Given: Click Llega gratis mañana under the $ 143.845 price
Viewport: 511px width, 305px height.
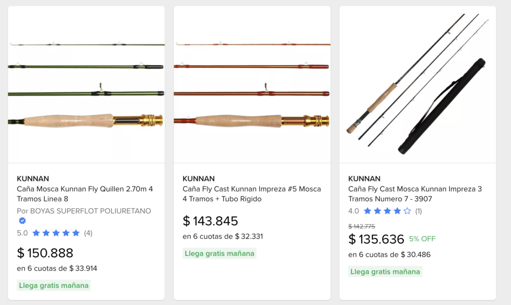Looking at the screenshot, I should click(x=220, y=253).
